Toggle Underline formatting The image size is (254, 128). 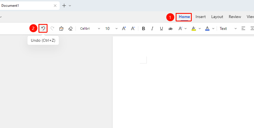pos(161,28)
